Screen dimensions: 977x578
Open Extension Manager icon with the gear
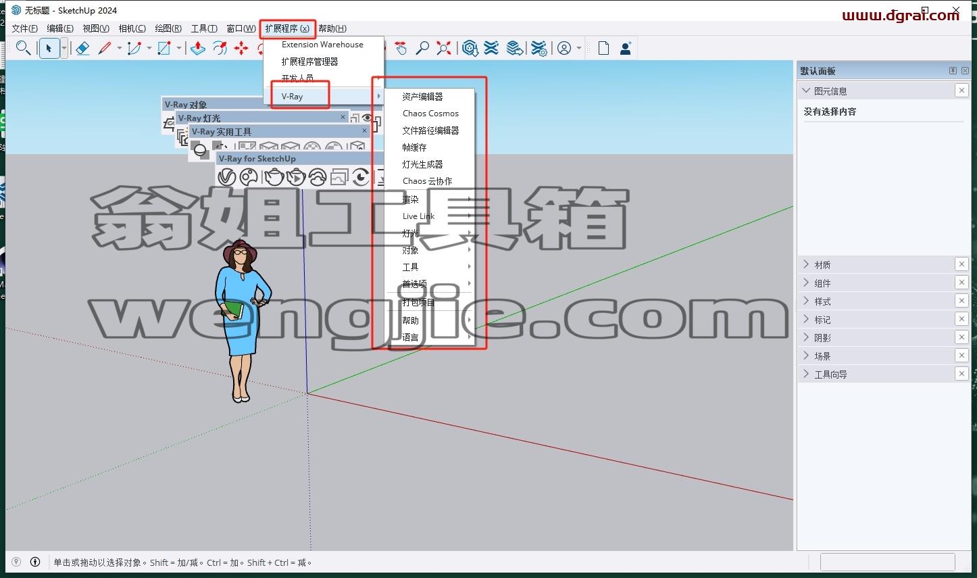(538, 48)
